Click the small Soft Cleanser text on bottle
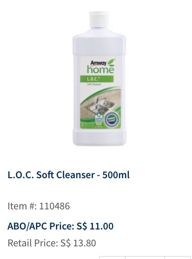192x259 pixels. coord(94,84)
